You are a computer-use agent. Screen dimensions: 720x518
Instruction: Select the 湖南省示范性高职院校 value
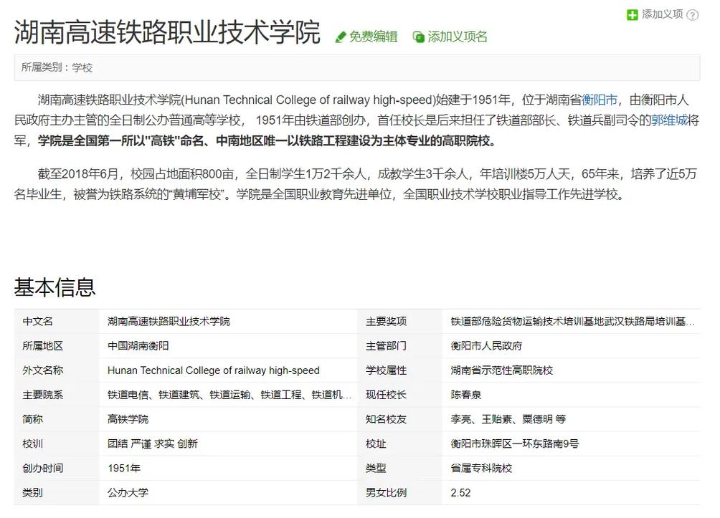click(x=501, y=370)
